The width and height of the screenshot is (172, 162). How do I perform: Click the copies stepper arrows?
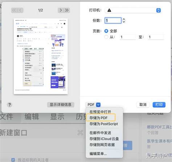(x=124, y=20)
